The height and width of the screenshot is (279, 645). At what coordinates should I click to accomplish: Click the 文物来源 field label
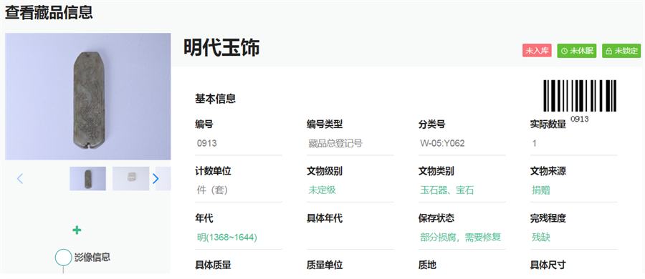(x=548, y=172)
